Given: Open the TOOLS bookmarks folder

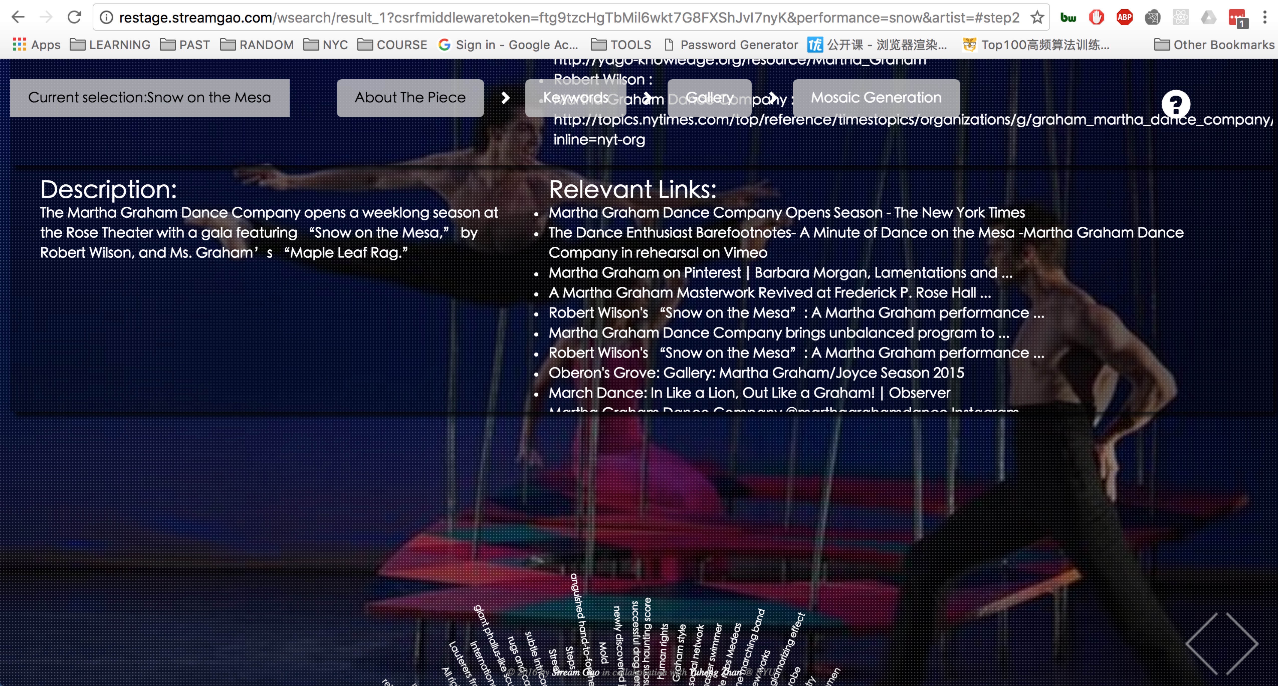Looking at the screenshot, I should click(621, 45).
